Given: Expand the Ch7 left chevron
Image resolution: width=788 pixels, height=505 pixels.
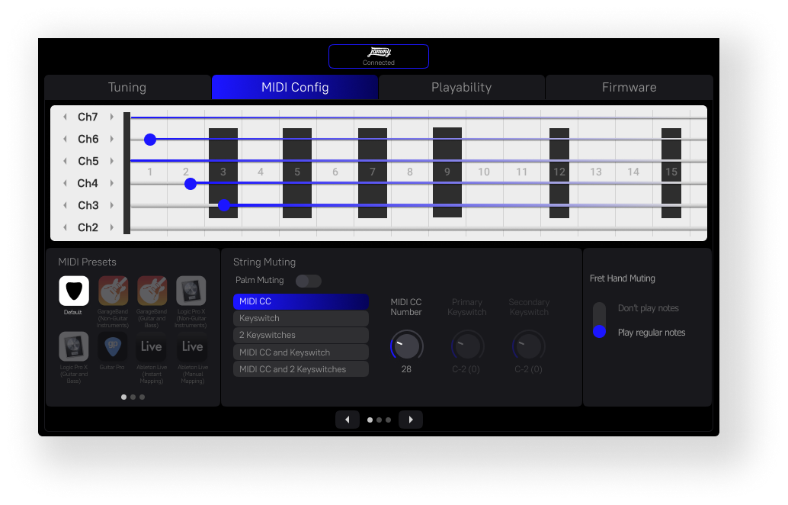Looking at the screenshot, I should (x=65, y=117).
